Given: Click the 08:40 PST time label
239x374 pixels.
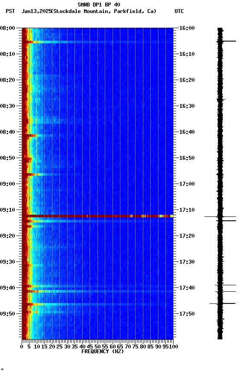Looking at the screenshot, I should pyautogui.click(x=7, y=132).
